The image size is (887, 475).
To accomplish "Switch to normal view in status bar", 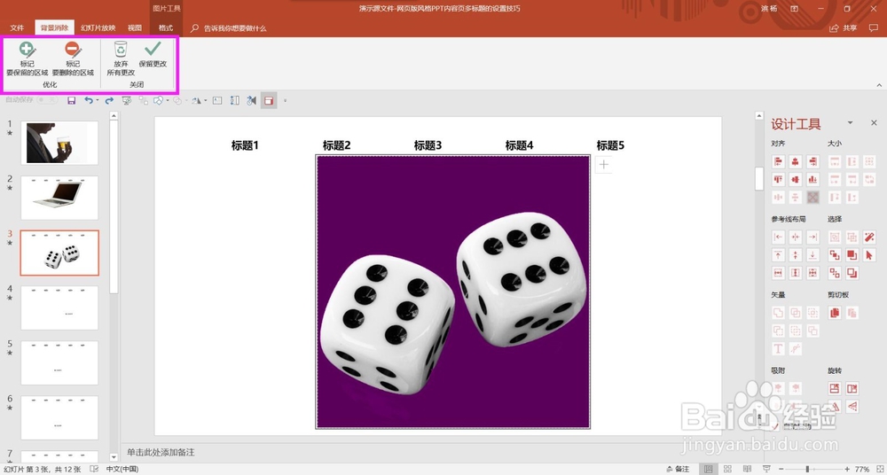I will point(708,470).
